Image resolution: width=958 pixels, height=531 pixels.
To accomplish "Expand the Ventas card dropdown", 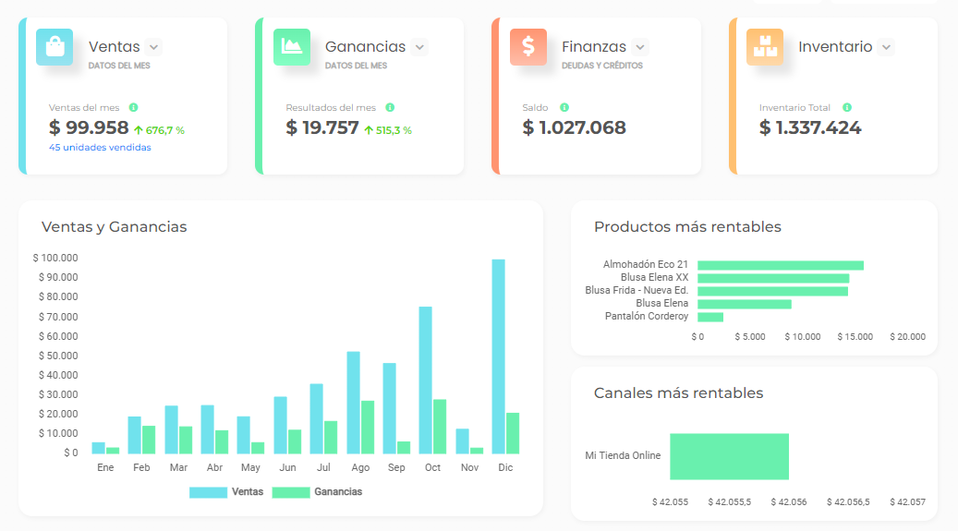I will click(x=153, y=47).
